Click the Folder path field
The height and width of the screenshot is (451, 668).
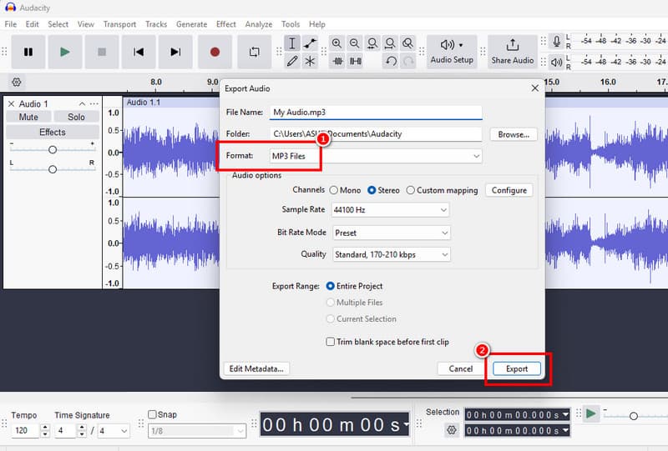point(376,134)
